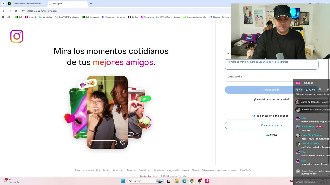Open the Blog footer link

click(98, 170)
